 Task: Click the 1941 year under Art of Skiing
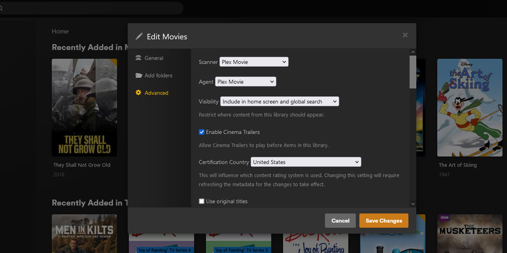(x=444, y=175)
